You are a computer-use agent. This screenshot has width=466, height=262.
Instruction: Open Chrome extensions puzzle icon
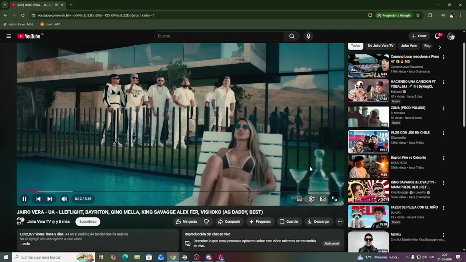click(430, 15)
